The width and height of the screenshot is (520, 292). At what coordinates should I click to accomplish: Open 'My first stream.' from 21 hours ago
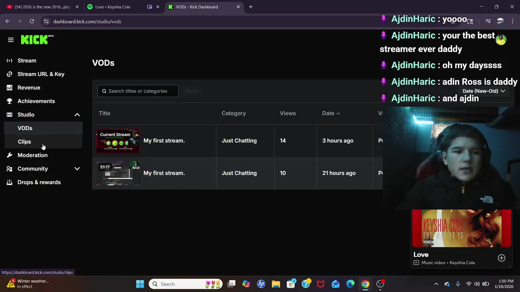(164, 173)
